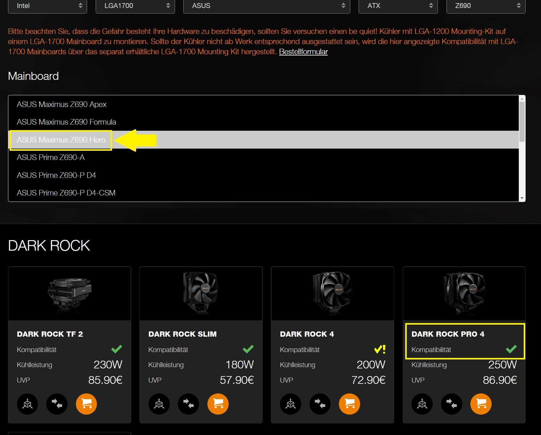Viewport: 541px width, 435px height.
Task: Select ASUS Prime Z690-P D4-CSM mainboard
Action: click(264, 193)
